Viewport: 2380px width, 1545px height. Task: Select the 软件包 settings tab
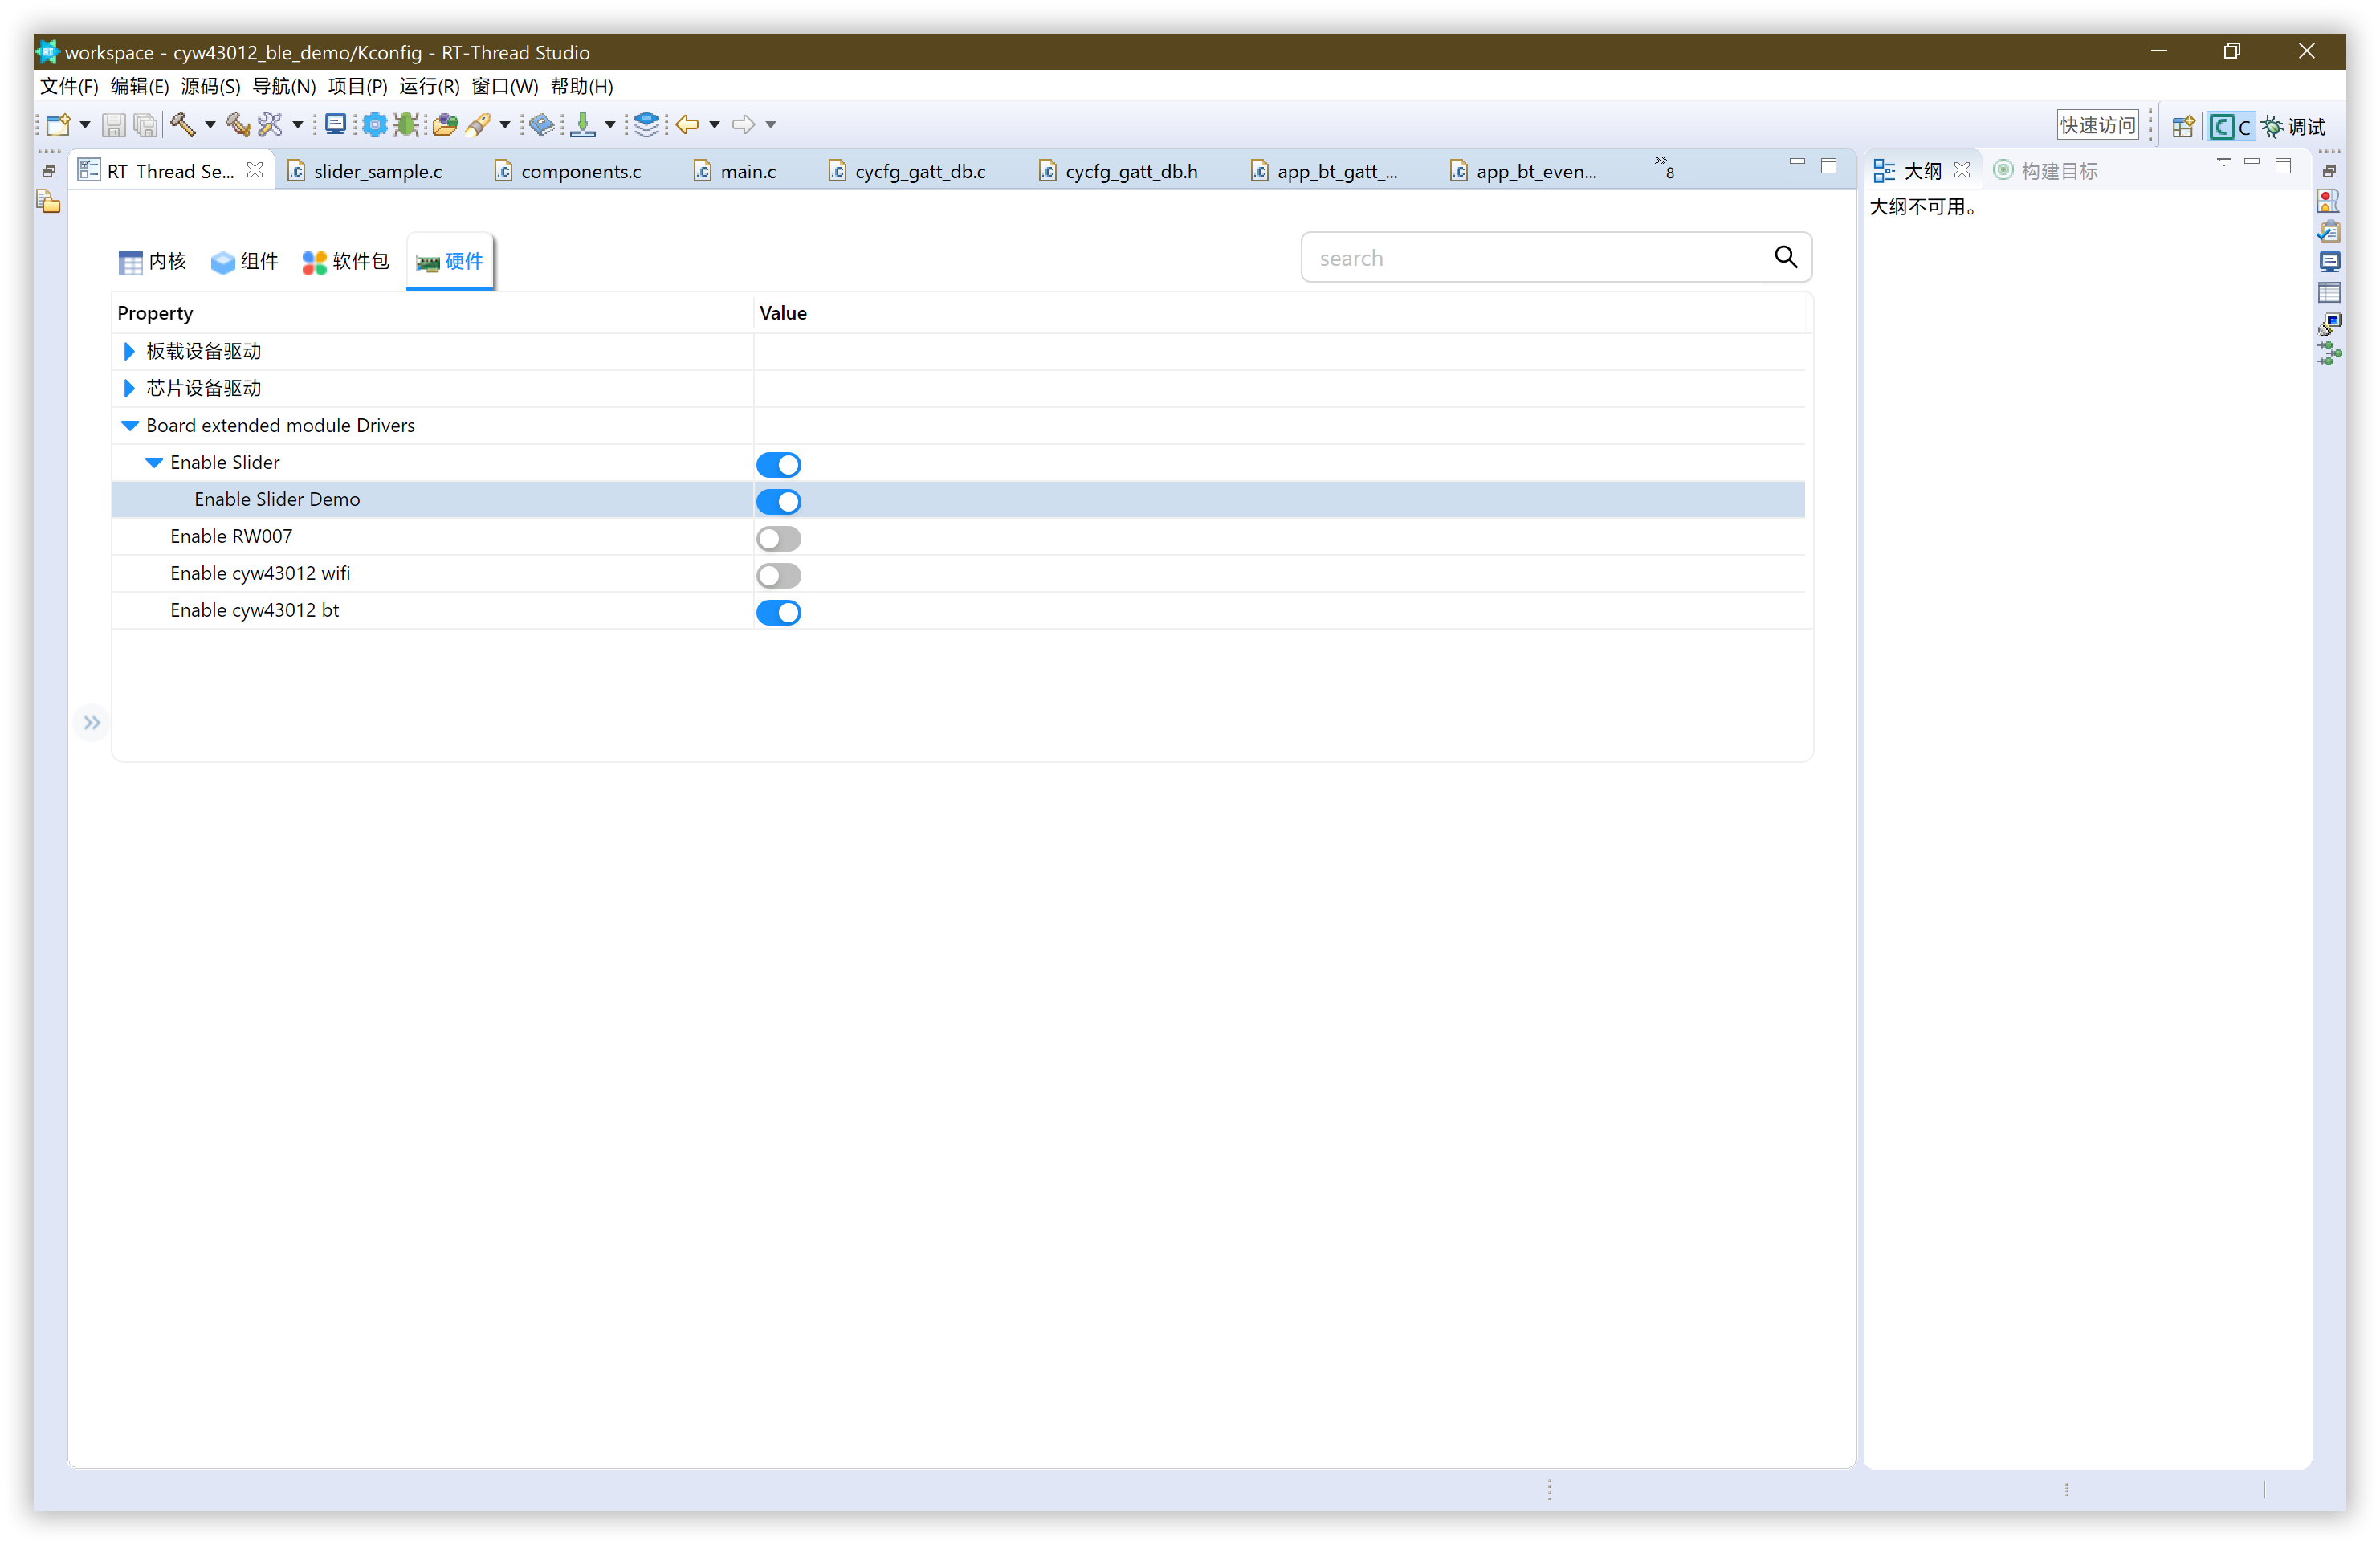pos(346,262)
